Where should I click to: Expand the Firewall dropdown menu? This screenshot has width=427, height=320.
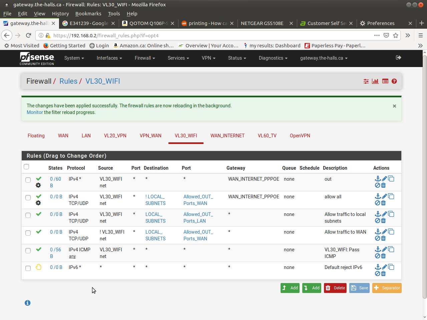145,58
